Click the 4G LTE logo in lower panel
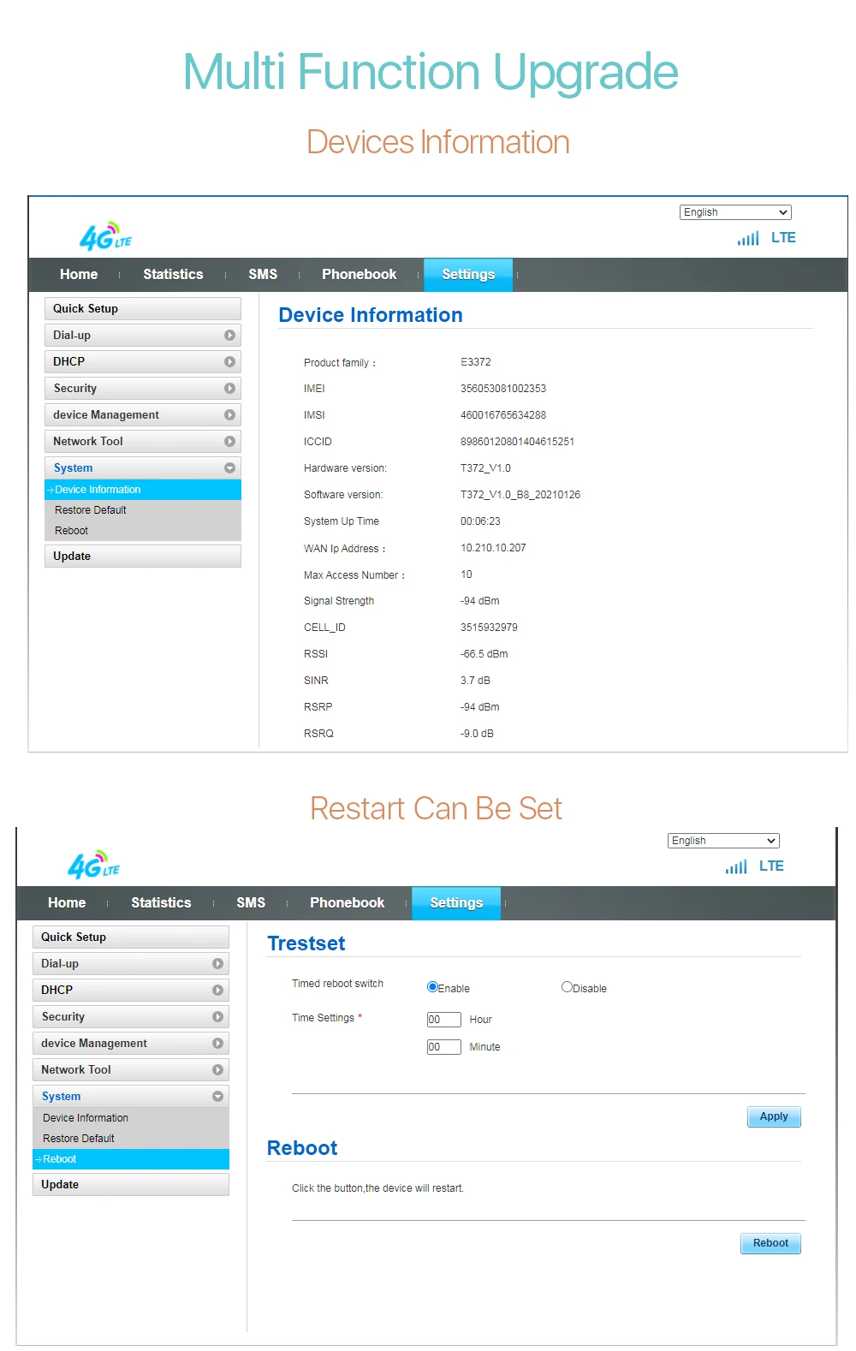Image resolution: width=856 pixels, height=1351 pixels. point(93,865)
